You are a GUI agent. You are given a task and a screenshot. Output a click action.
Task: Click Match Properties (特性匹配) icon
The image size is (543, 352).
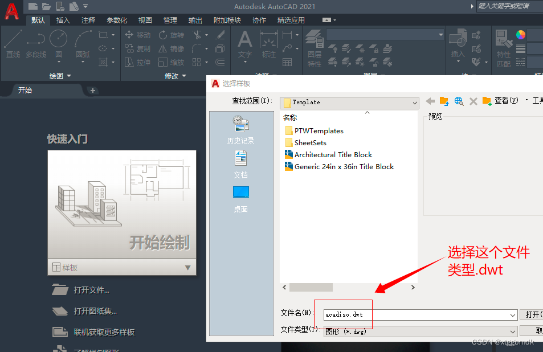tap(504, 48)
